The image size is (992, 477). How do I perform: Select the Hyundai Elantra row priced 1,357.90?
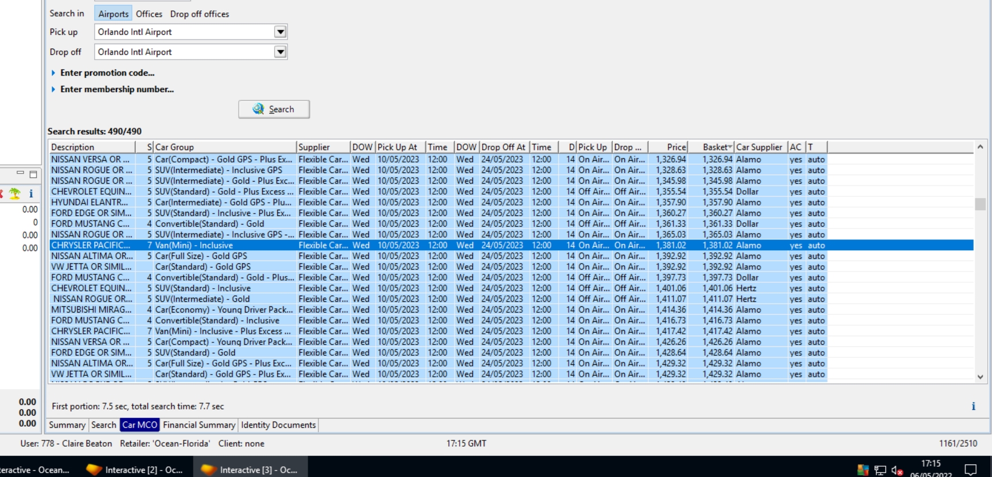click(x=511, y=202)
